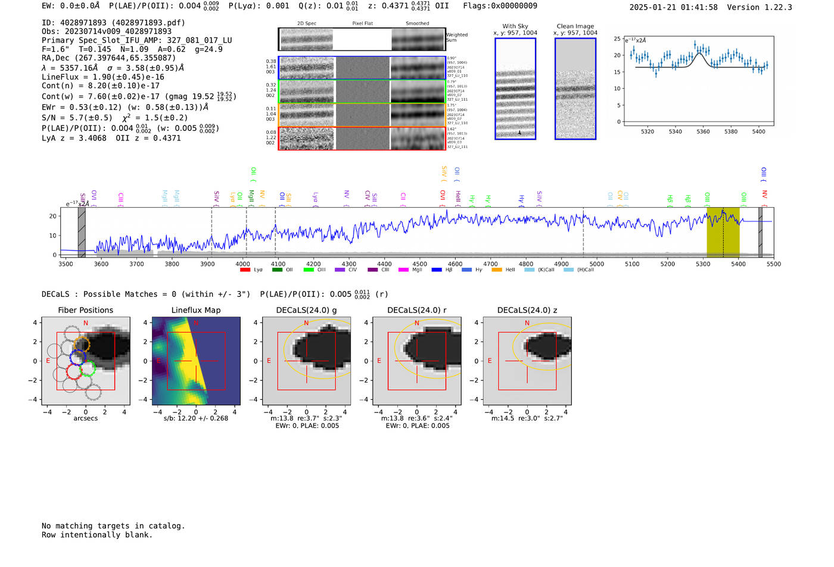Select the red-bordered 2D spectrum row
Screen dimensions: 834x567
(362, 138)
